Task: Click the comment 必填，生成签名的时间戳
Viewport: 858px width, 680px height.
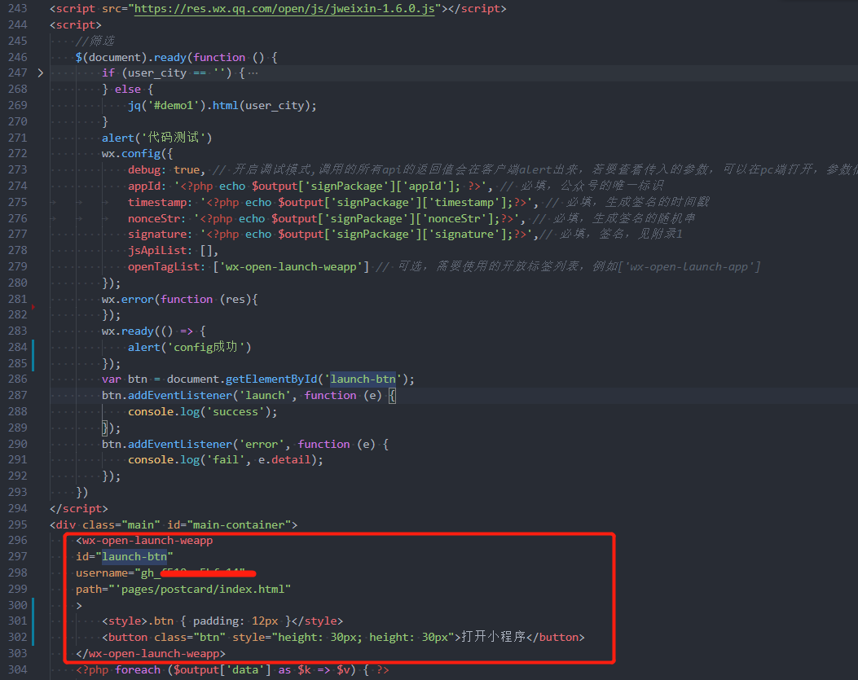Action: [627, 202]
